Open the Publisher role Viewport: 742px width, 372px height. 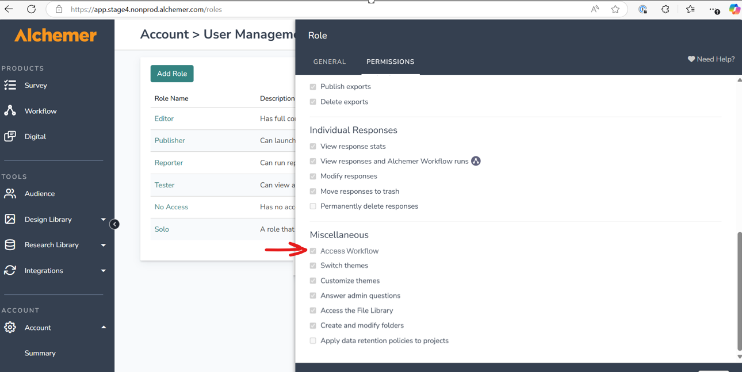click(170, 140)
